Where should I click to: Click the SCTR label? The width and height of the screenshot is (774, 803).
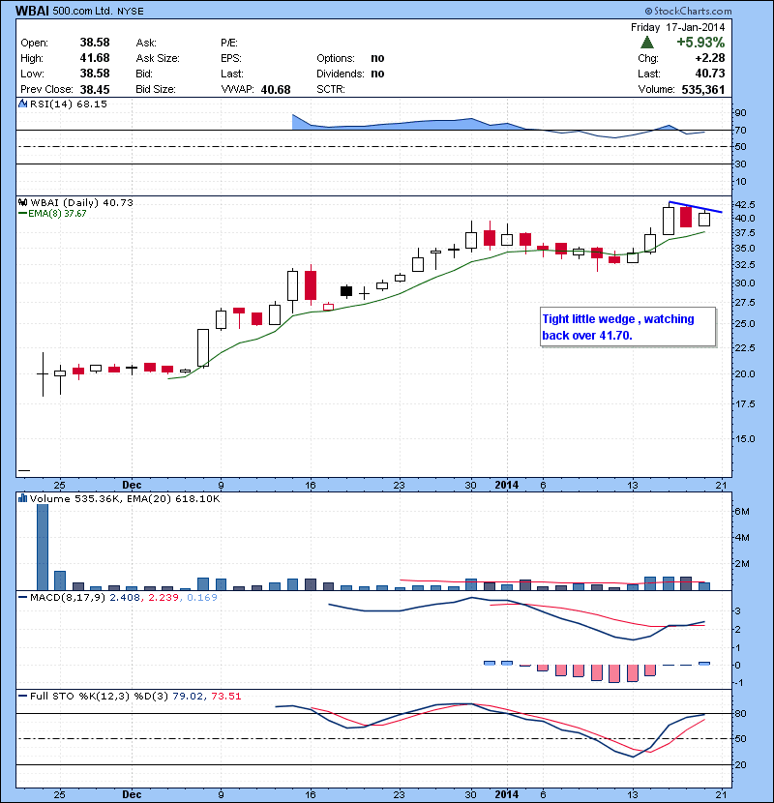[330, 89]
